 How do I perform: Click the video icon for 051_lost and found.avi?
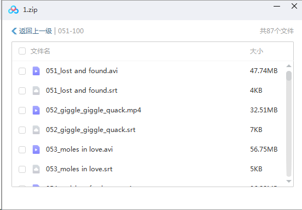click(36, 71)
